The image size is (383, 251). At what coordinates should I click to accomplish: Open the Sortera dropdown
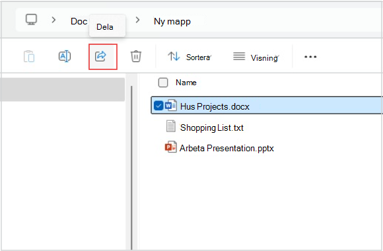(190, 57)
